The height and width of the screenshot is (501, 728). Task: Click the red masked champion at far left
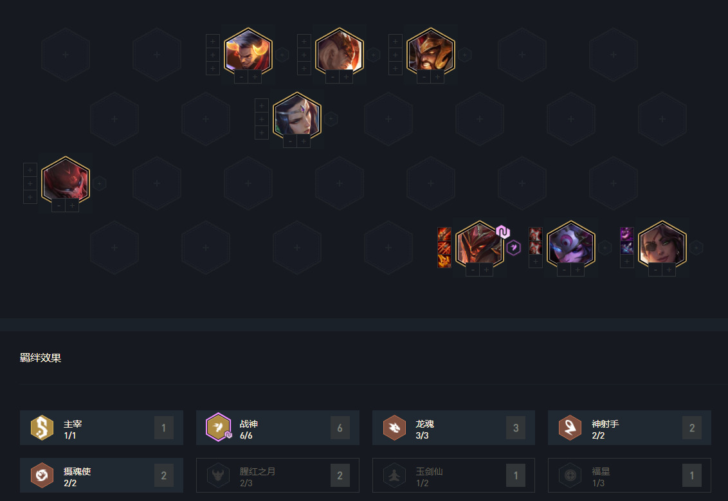[66, 181]
